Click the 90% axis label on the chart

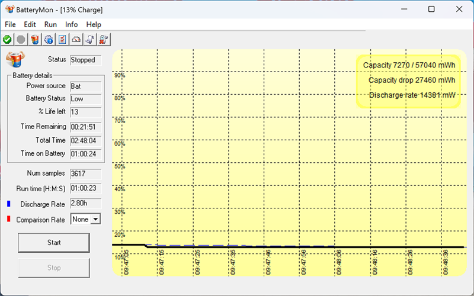pos(120,75)
